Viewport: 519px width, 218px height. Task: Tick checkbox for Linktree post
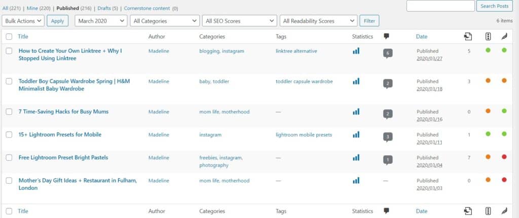[9, 51]
